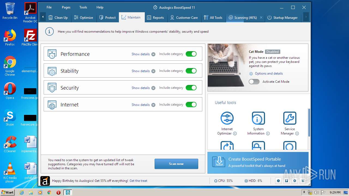Screen dimensions: 349x196
Task: Click the taskbar volume icon
Action: (x=316, y=192)
